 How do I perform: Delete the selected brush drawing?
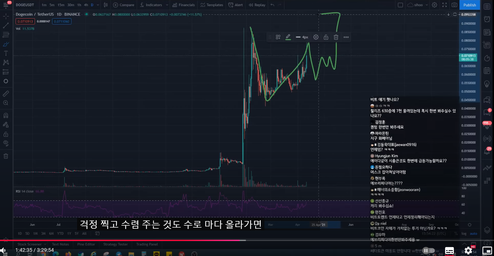[x=336, y=37]
